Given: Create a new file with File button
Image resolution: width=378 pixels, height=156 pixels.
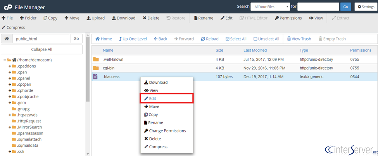Looking at the screenshot, I should click(7, 18).
